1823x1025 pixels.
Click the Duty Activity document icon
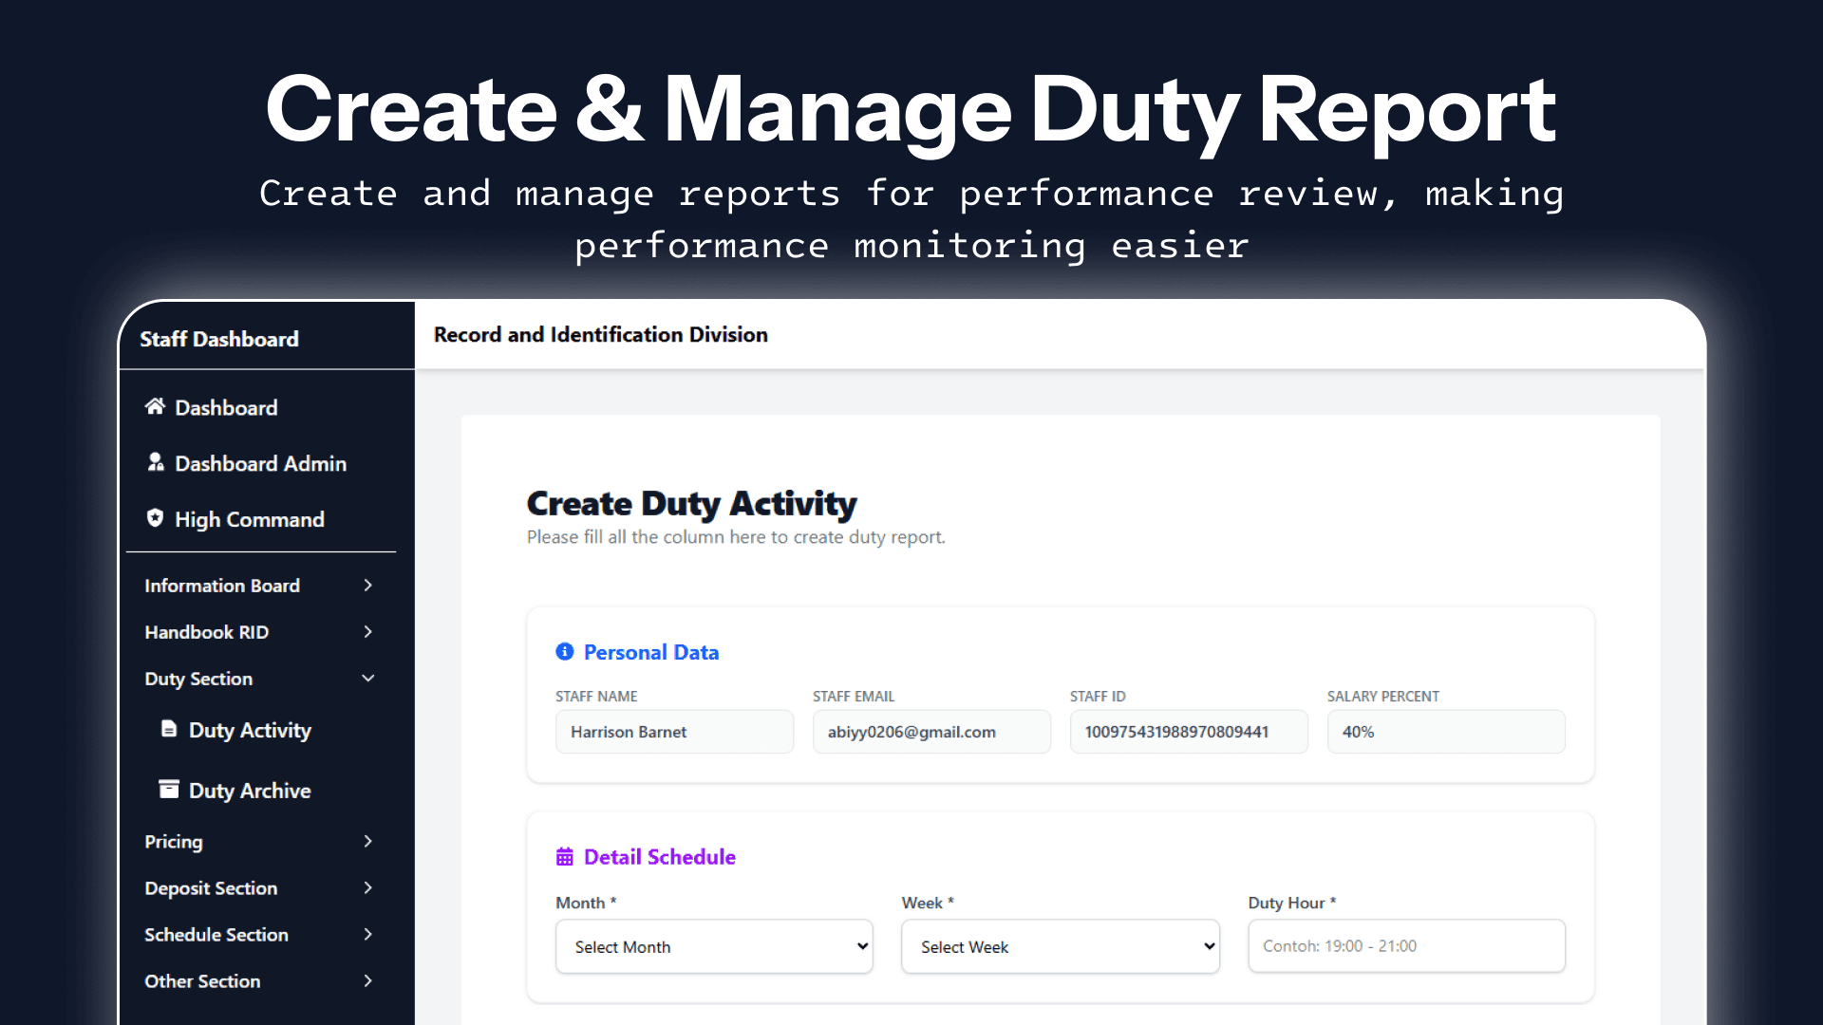[x=169, y=729]
